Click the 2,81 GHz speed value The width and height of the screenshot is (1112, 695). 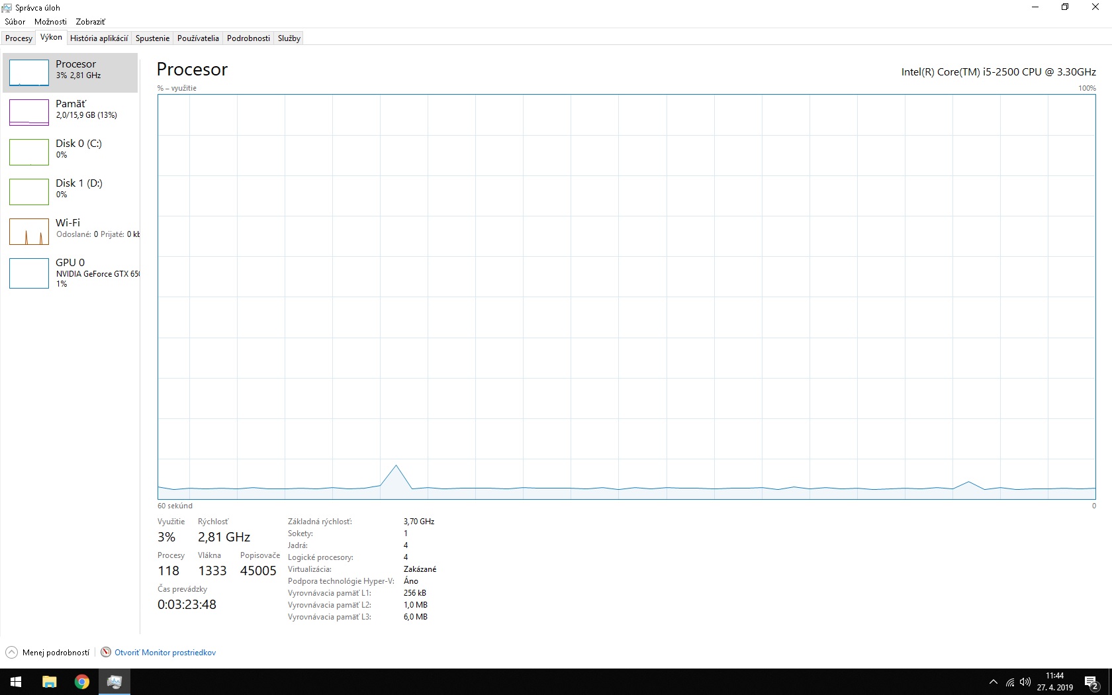tap(224, 537)
